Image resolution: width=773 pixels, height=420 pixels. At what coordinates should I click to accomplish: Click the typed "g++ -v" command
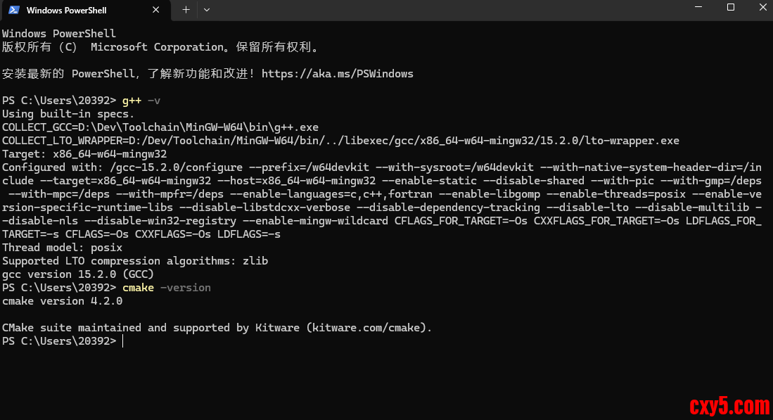click(x=141, y=101)
